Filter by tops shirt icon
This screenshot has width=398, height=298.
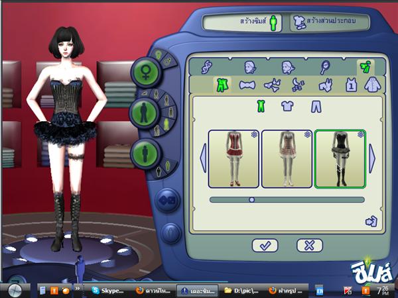pos(287,106)
